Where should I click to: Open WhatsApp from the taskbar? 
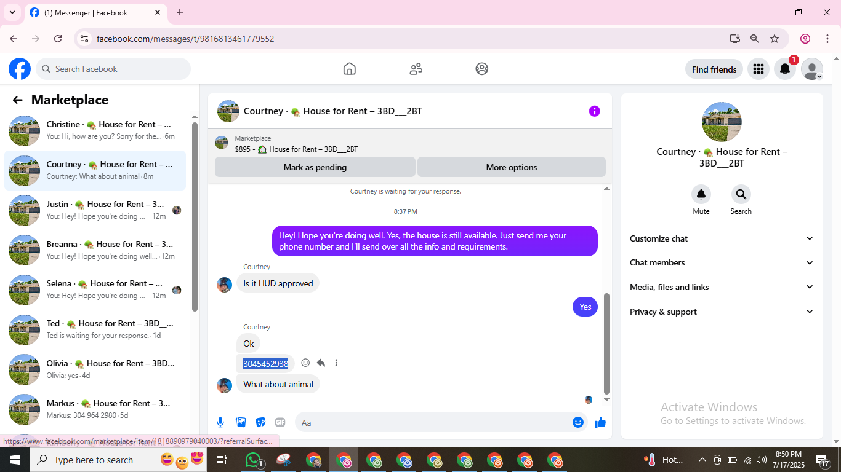tap(254, 460)
